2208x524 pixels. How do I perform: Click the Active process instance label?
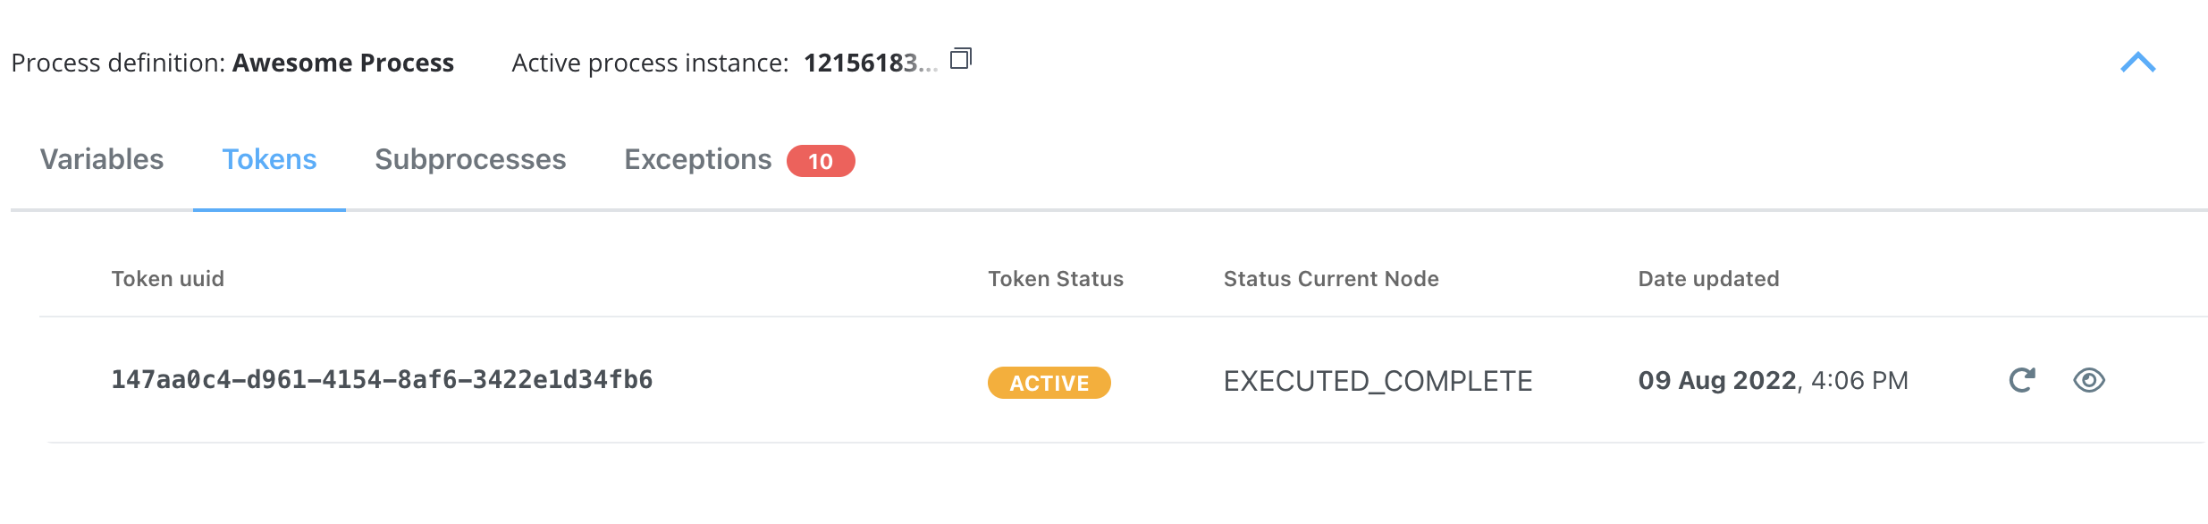tap(650, 63)
